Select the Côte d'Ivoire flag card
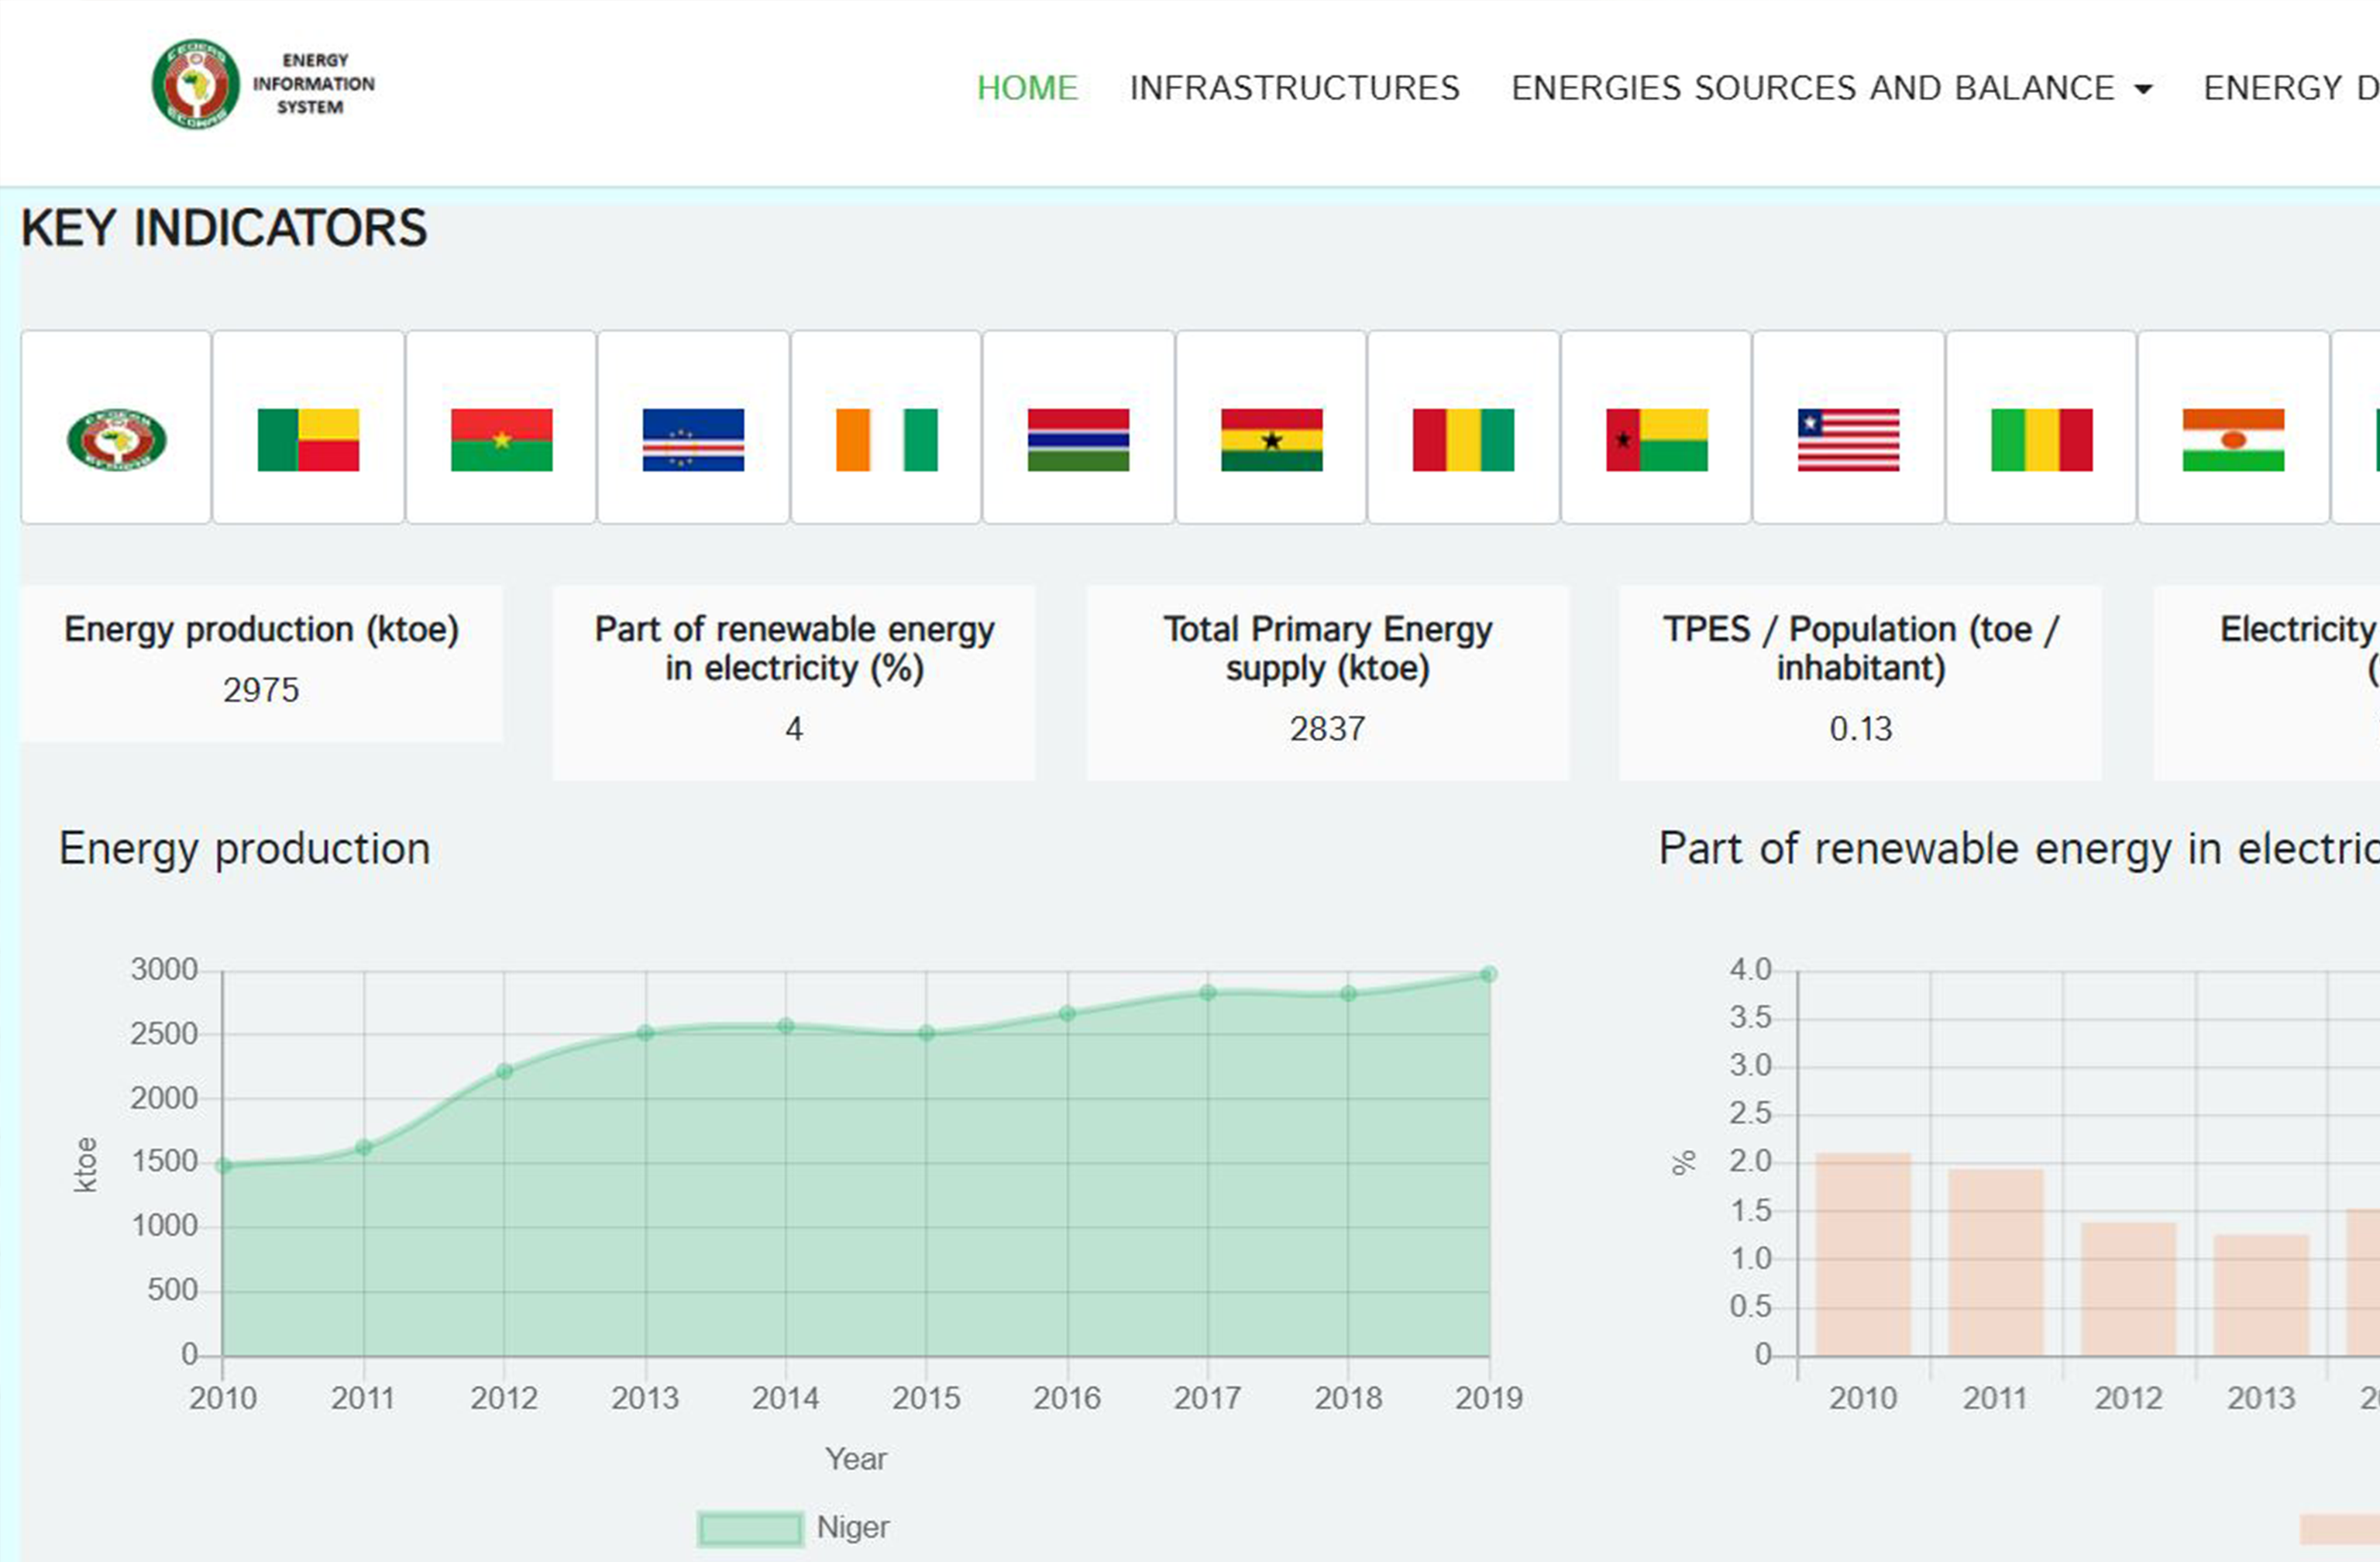2380x1562 pixels. point(886,427)
